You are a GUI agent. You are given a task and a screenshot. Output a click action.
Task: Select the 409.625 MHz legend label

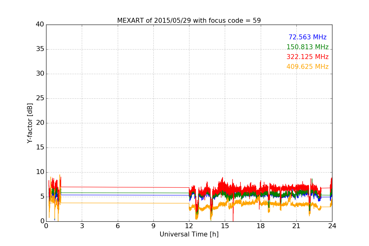pyautogui.click(x=307, y=67)
